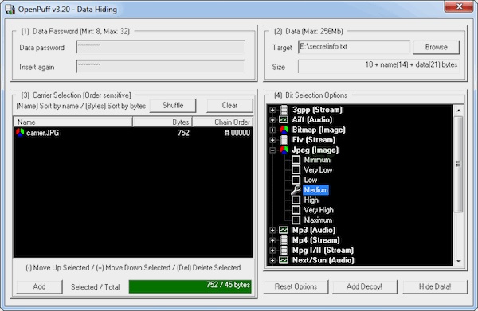Viewport: 478px width, 311px height.
Task: Click the Mpg I/II (Stream) film icon
Action: tap(284, 250)
